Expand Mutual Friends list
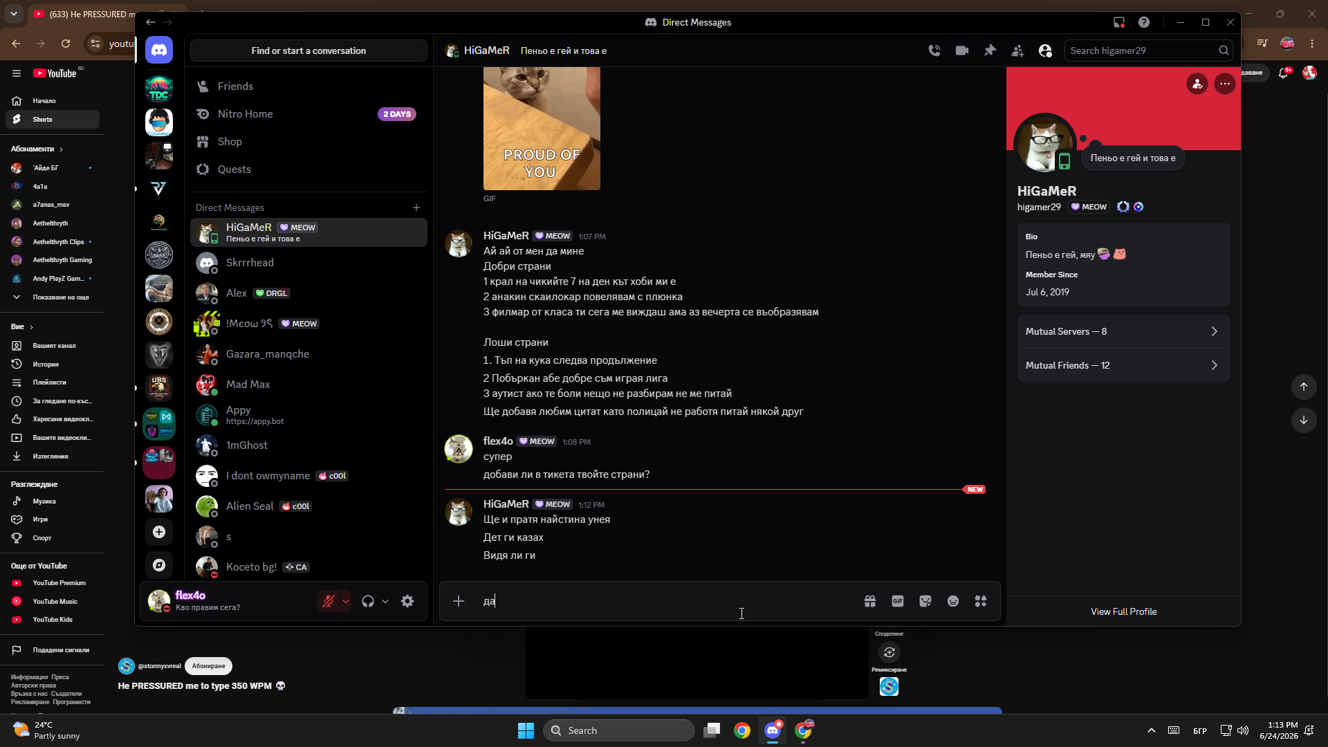The width and height of the screenshot is (1328, 747). click(x=1123, y=365)
